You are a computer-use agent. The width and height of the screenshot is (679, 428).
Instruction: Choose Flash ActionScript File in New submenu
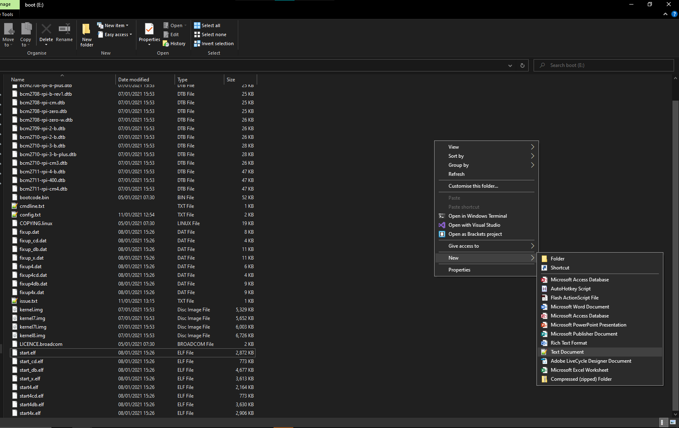[x=600, y=298]
